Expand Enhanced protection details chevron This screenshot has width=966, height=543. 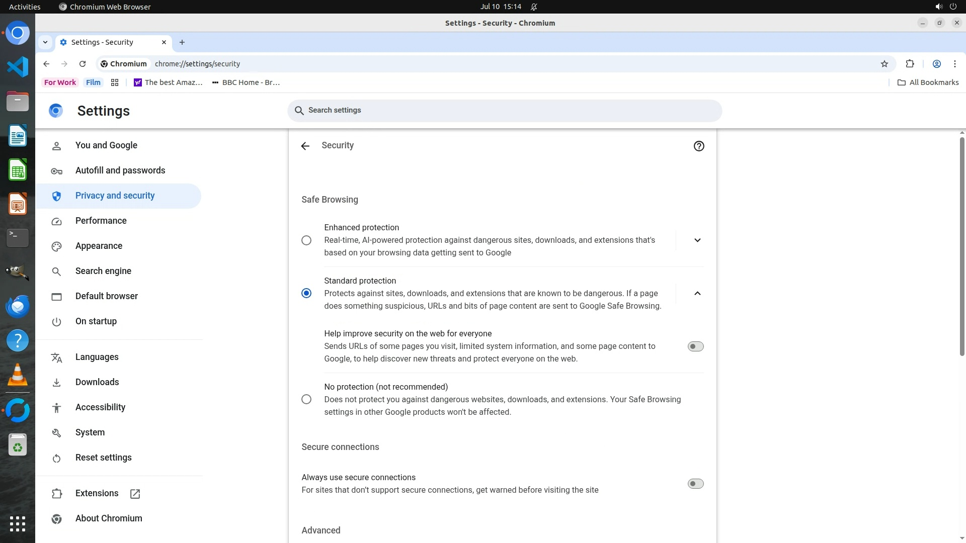697,240
